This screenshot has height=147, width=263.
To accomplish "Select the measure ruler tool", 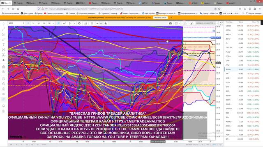I will tap(4, 67).
